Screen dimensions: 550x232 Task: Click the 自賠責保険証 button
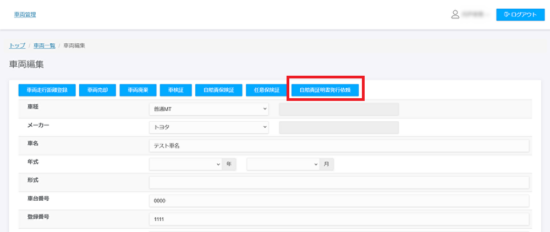pos(218,90)
